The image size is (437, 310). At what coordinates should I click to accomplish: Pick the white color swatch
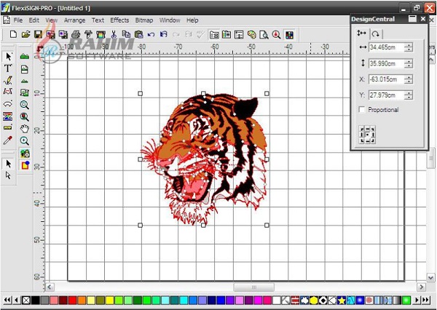coord(277,301)
